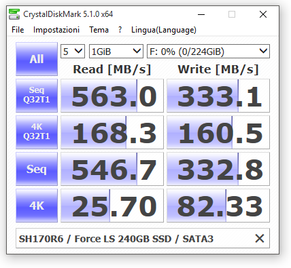
Task: Click the CrystalDiskMark 5.1.0 x64 title text
Action: [68, 14]
